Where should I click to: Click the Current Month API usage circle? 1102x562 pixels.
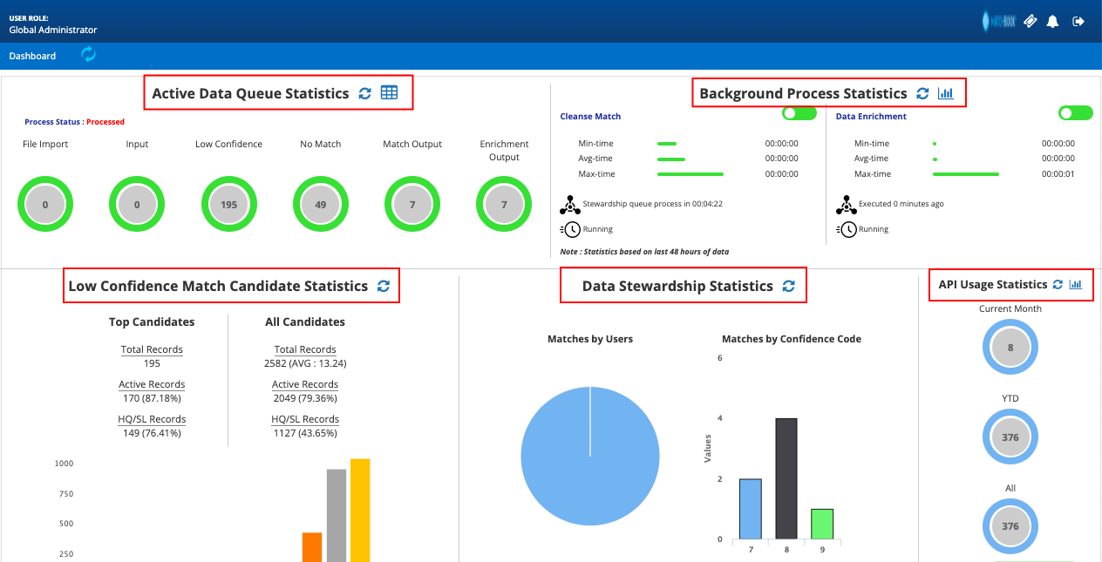[x=1010, y=348]
